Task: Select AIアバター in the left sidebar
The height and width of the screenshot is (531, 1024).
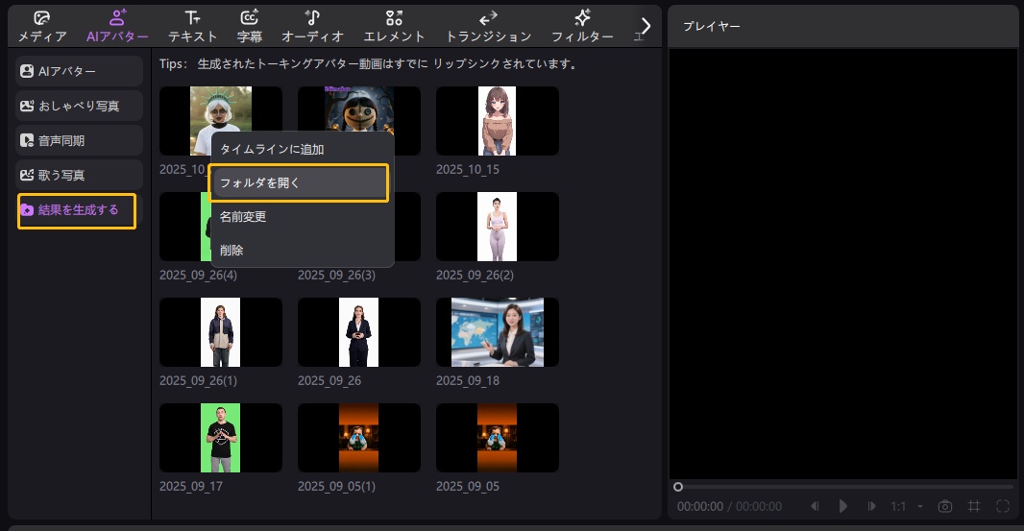Action: 80,71
